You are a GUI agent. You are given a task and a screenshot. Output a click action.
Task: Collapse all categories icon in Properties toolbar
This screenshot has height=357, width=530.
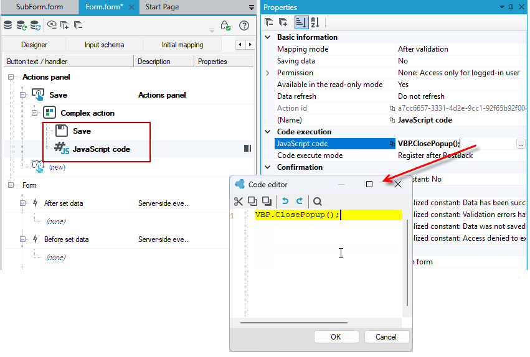268,22
